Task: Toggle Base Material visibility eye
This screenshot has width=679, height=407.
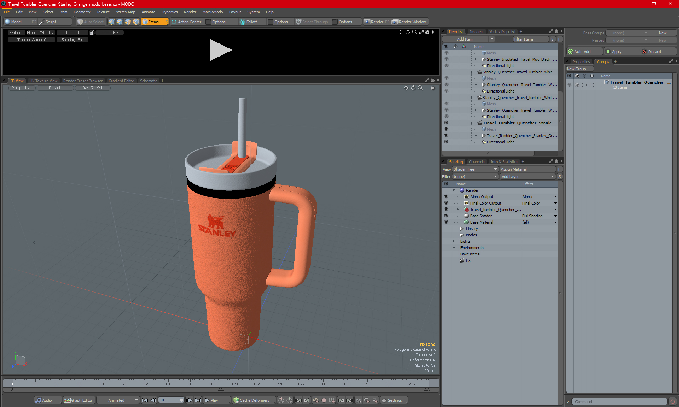Action: [446, 222]
